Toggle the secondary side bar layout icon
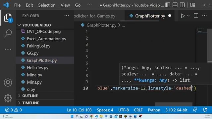 click(182, 5)
